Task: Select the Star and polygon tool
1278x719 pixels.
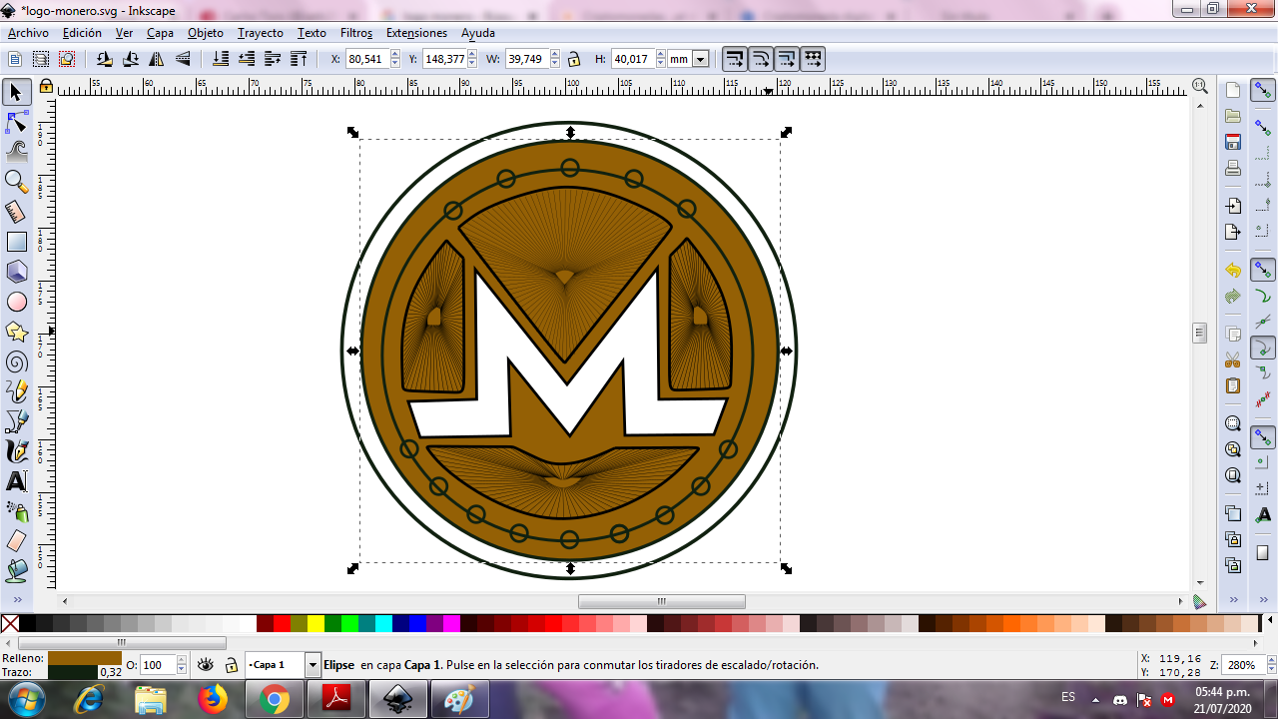Action: point(16,332)
